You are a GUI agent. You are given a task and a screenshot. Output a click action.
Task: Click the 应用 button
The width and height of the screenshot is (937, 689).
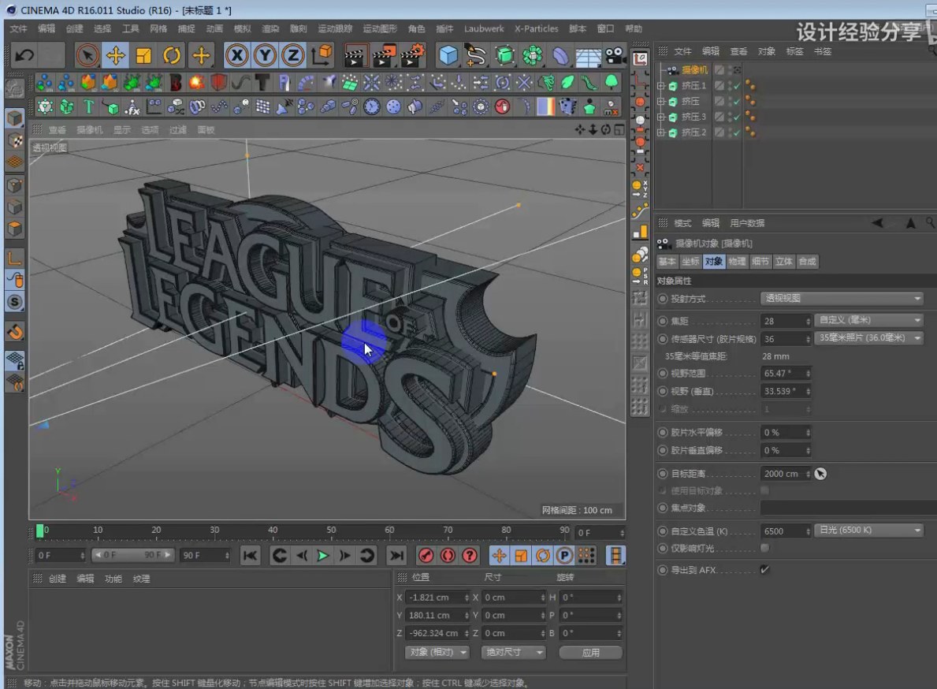coord(590,653)
